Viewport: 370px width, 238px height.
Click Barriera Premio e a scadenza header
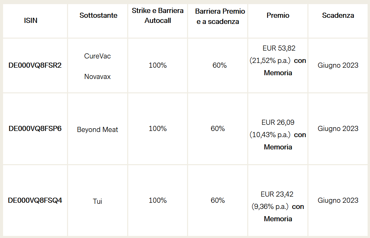click(220, 16)
